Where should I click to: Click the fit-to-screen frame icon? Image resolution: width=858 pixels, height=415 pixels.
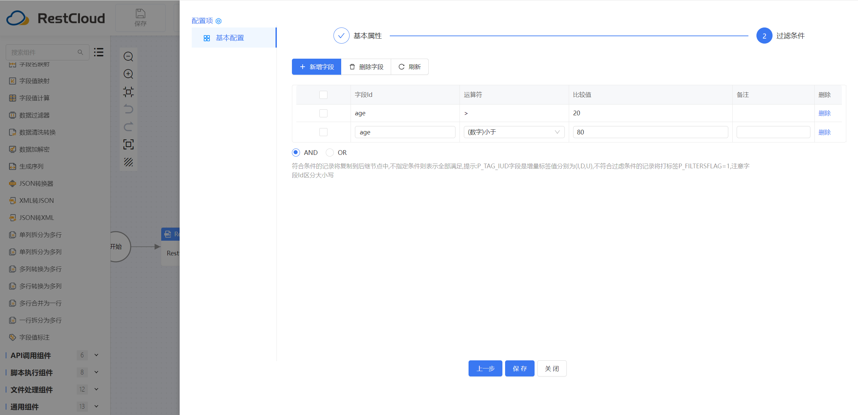[x=128, y=144]
